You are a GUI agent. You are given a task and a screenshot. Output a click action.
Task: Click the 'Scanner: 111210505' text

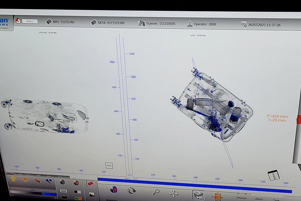click(161, 24)
